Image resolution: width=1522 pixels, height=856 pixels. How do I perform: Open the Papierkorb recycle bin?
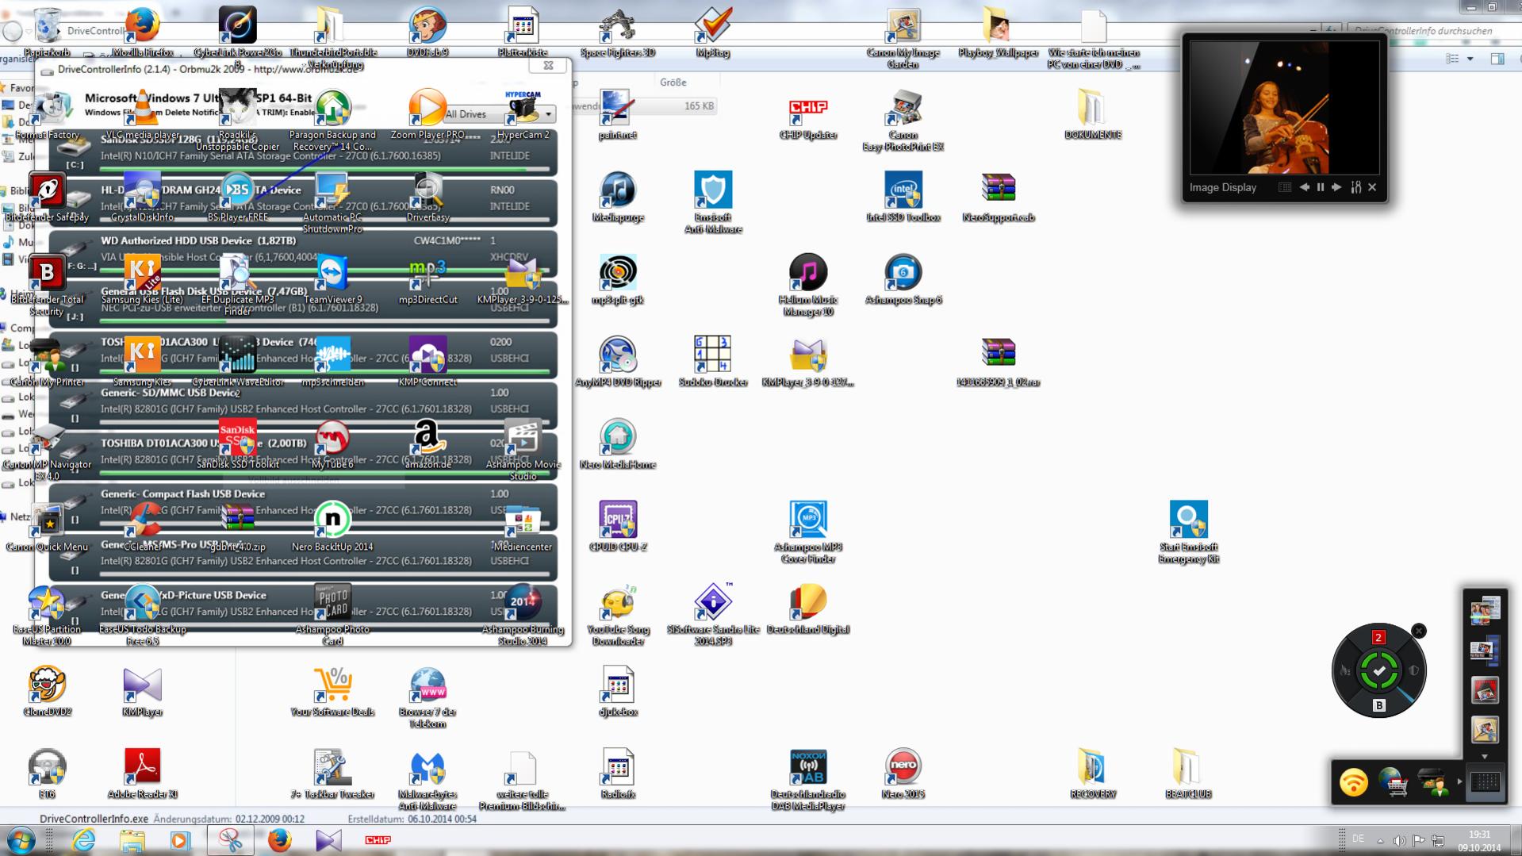48,32
